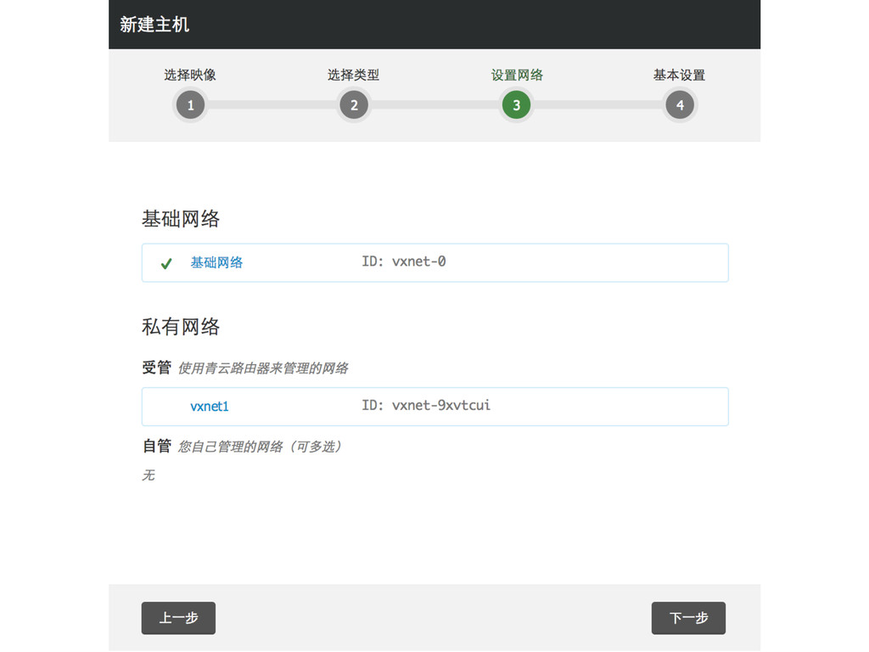Image resolution: width=869 pixels, height=652 pixels.
Task: Click the 选择类型 step label
Action: click(354, 75)
